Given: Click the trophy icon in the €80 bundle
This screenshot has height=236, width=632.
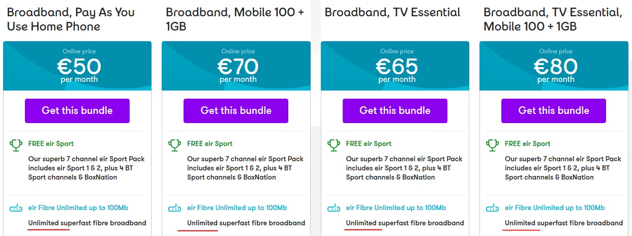Looking at the screenshot, I should (493, 145).
